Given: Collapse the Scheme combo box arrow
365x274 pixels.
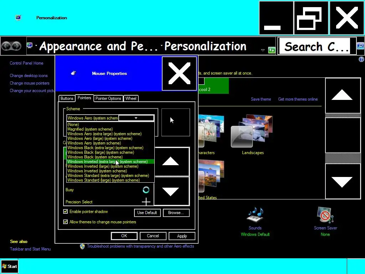Looking at the screenshot, I should coord(136,118).
